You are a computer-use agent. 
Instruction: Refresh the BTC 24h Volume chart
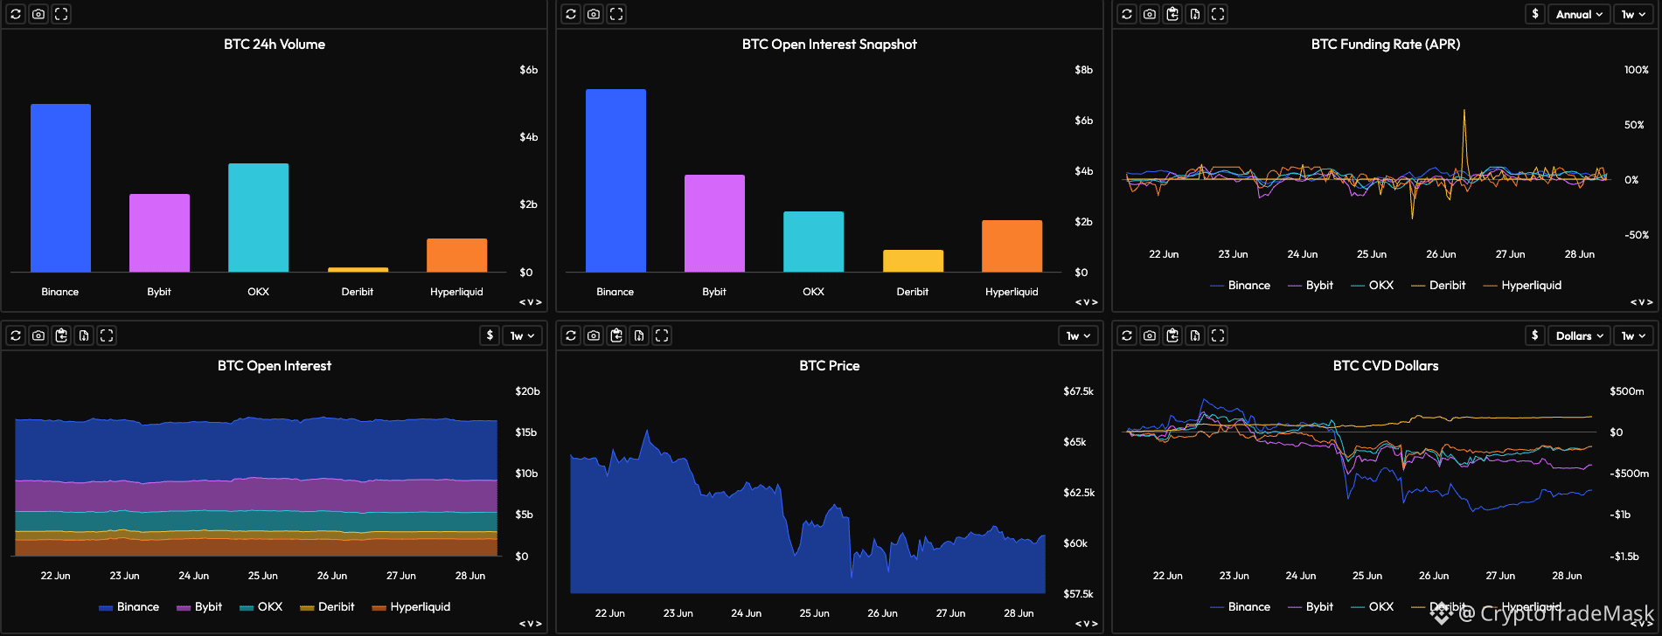[x=16, y=14]
